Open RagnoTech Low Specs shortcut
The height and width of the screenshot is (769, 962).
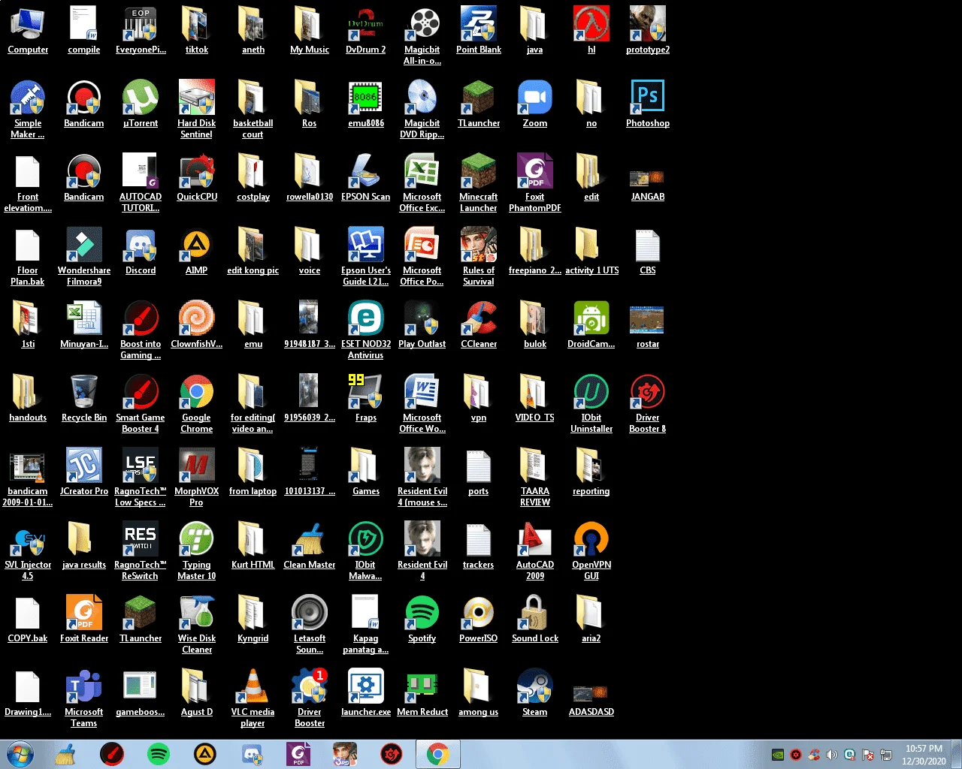pyautogui.click(x=141, y=477)
